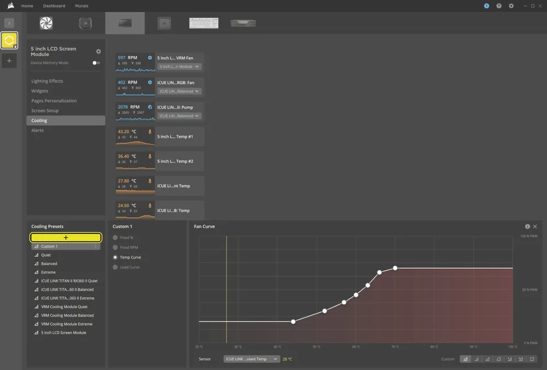Viewport: 547px width, 370px height.
Task: Select the yellow hexagon profile icon
Action: pos(9,40)
